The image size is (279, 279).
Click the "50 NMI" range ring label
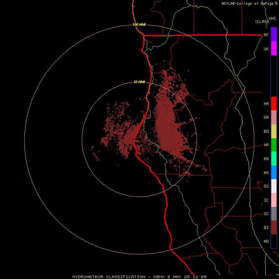139,82
